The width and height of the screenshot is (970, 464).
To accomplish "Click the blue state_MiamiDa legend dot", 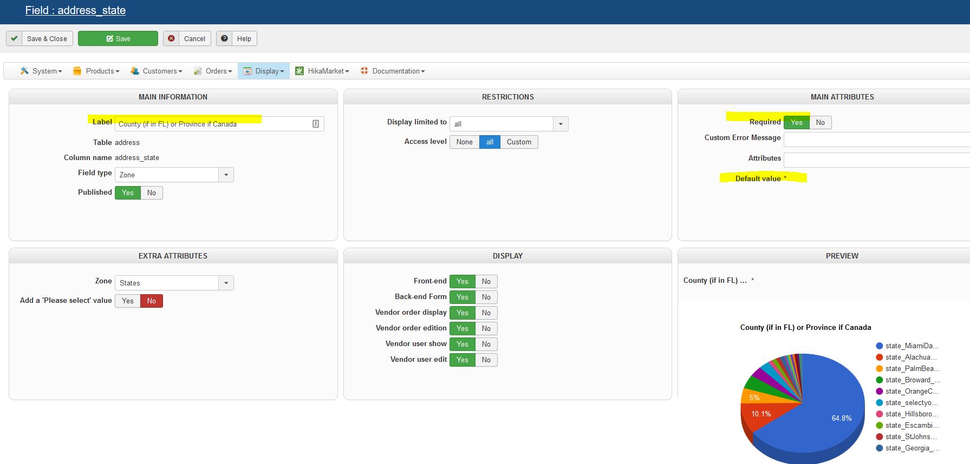I will coord(880,346).
